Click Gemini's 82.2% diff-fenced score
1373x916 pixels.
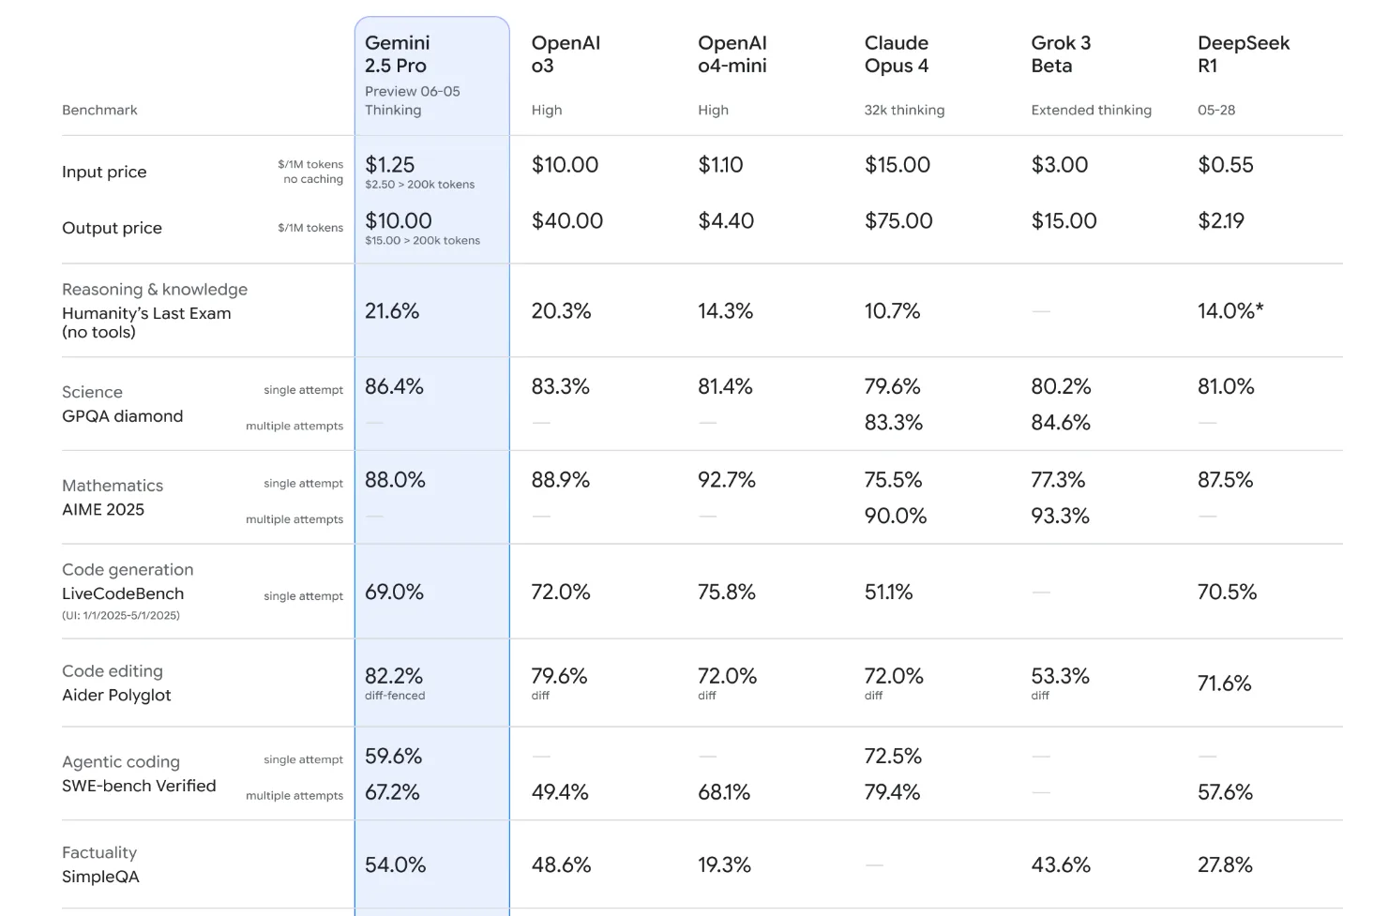click(395, 683)
